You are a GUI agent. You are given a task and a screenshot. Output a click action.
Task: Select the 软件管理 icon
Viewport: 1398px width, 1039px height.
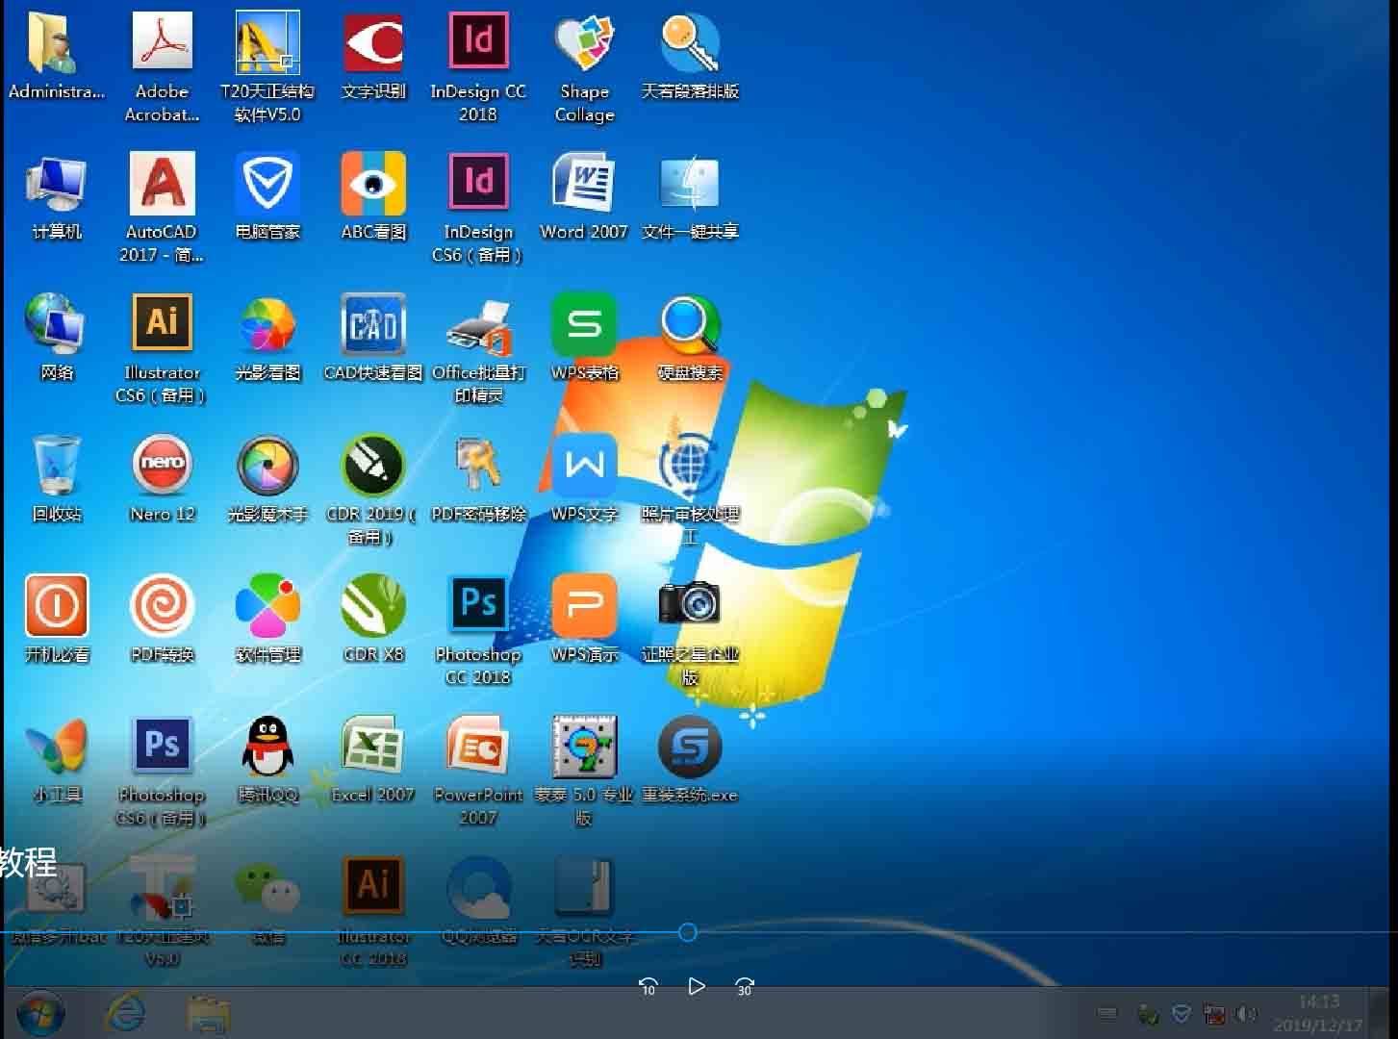click(x=267, y=606)
